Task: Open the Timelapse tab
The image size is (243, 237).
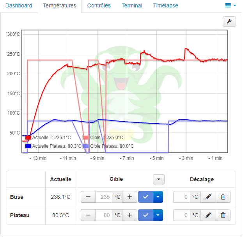Action: point(165,5)
